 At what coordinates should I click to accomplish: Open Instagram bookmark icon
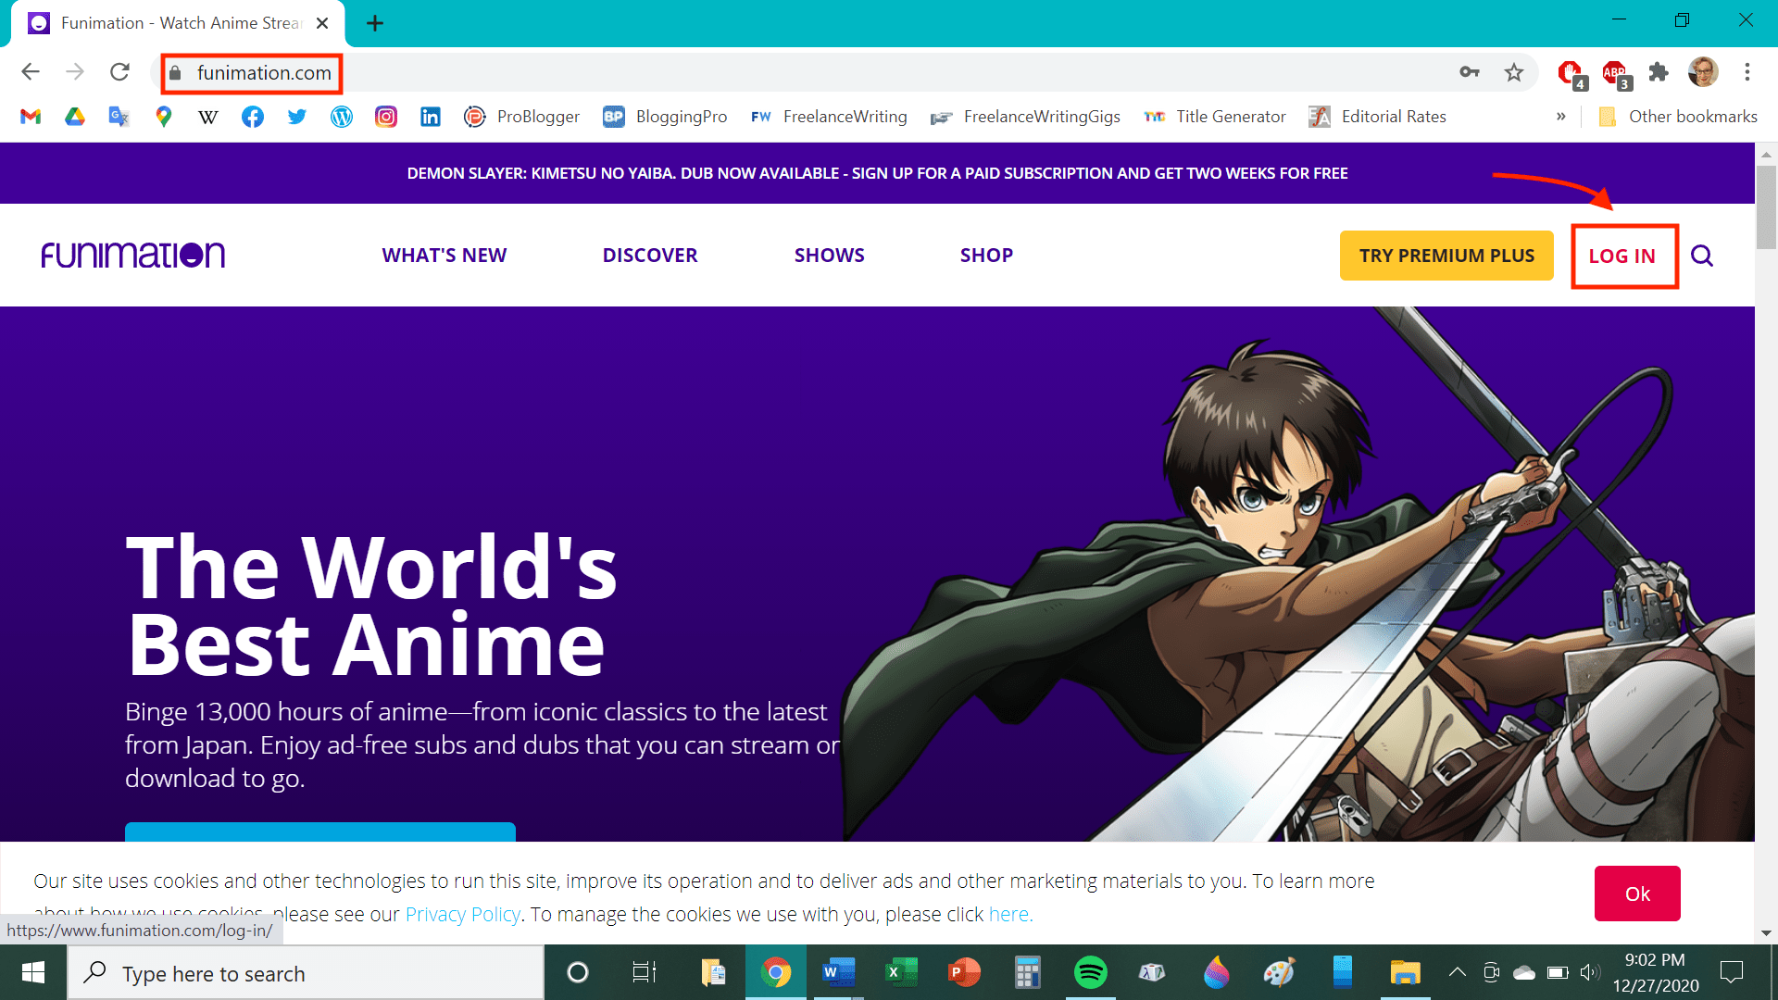tap(386, 117)
